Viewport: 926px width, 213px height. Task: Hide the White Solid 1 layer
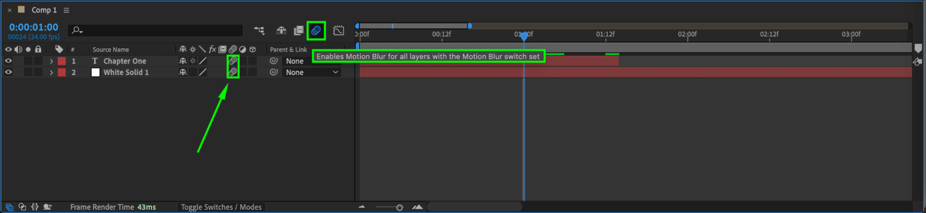[x=8, y=72]
